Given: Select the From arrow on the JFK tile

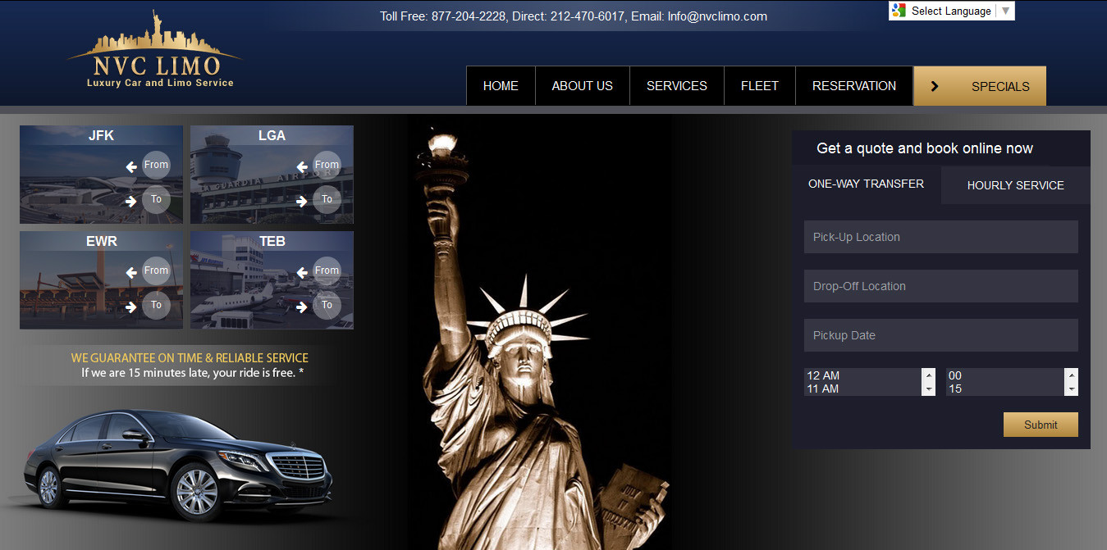Looking at the screenshot, I should pos(131,166).
